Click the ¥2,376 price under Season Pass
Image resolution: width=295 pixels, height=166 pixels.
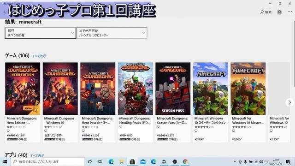pos(170,135)
